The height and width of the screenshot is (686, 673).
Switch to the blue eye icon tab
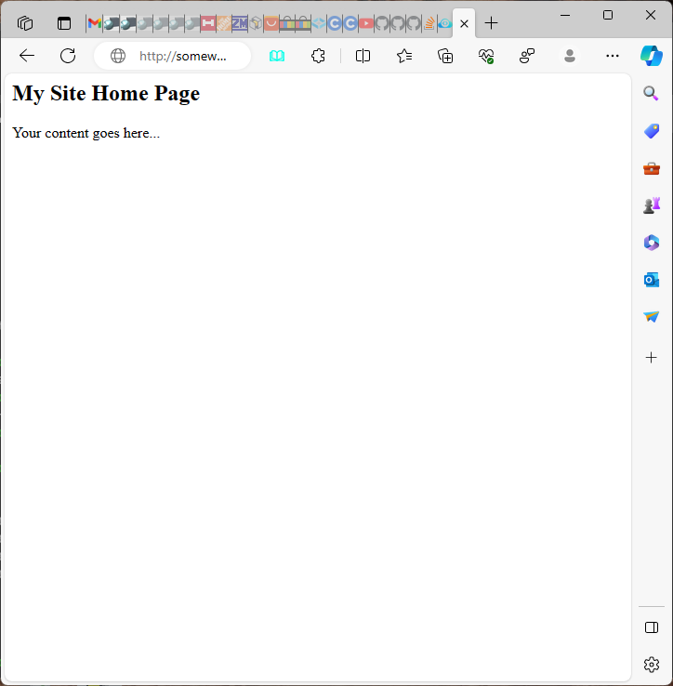tap(444, 23)
